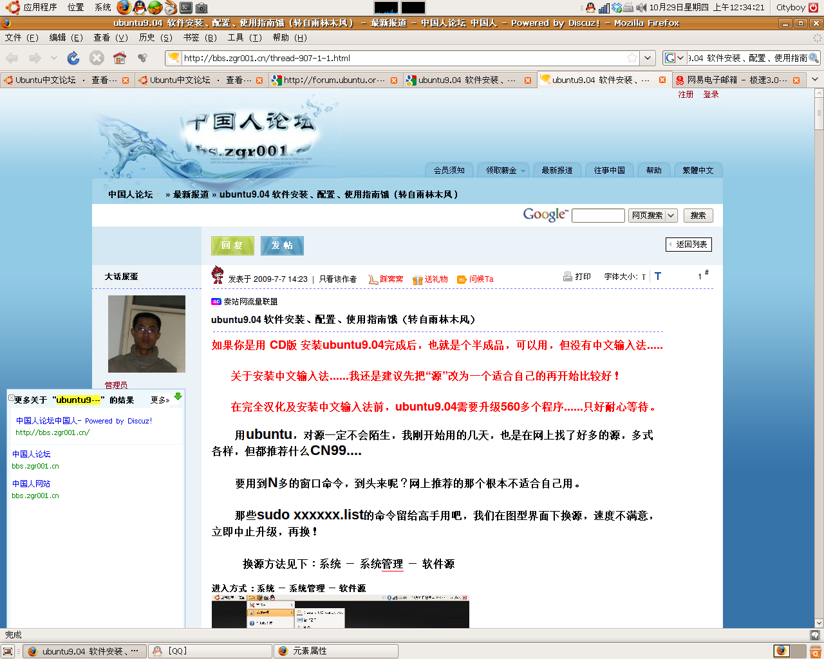Click 更多» in the results panel
The image size is (824, 659).
click(x=160, y=400)
